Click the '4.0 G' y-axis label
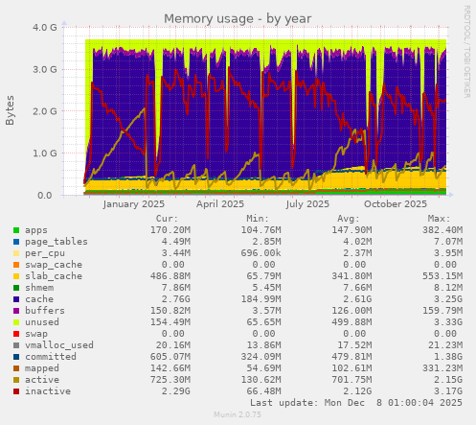The width and height of the screenshot is (476, 425). [45, 28]
